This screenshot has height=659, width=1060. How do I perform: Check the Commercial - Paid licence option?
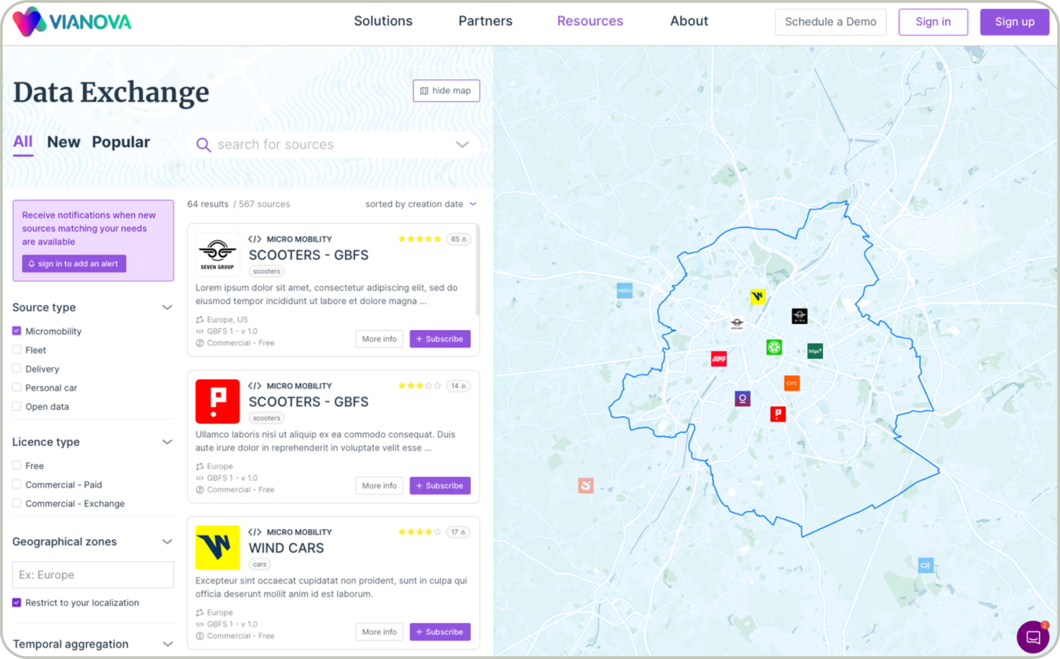(17, 484)
